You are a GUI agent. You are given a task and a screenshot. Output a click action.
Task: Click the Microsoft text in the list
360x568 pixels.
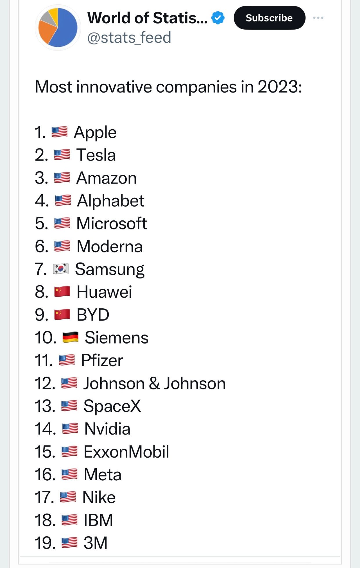click(112, 223)
